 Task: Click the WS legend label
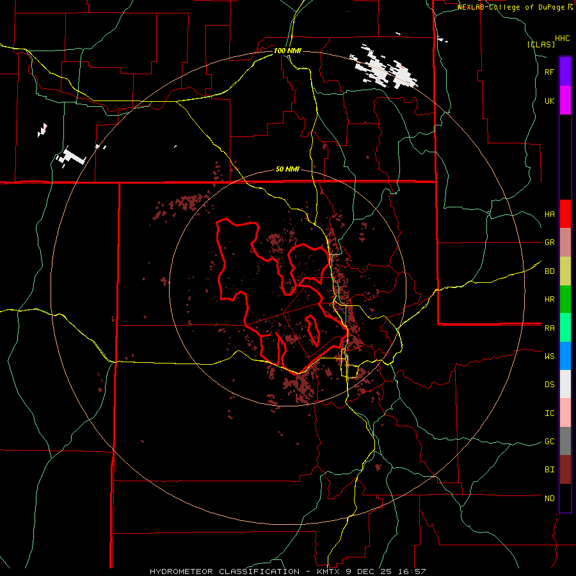(549, 356)
